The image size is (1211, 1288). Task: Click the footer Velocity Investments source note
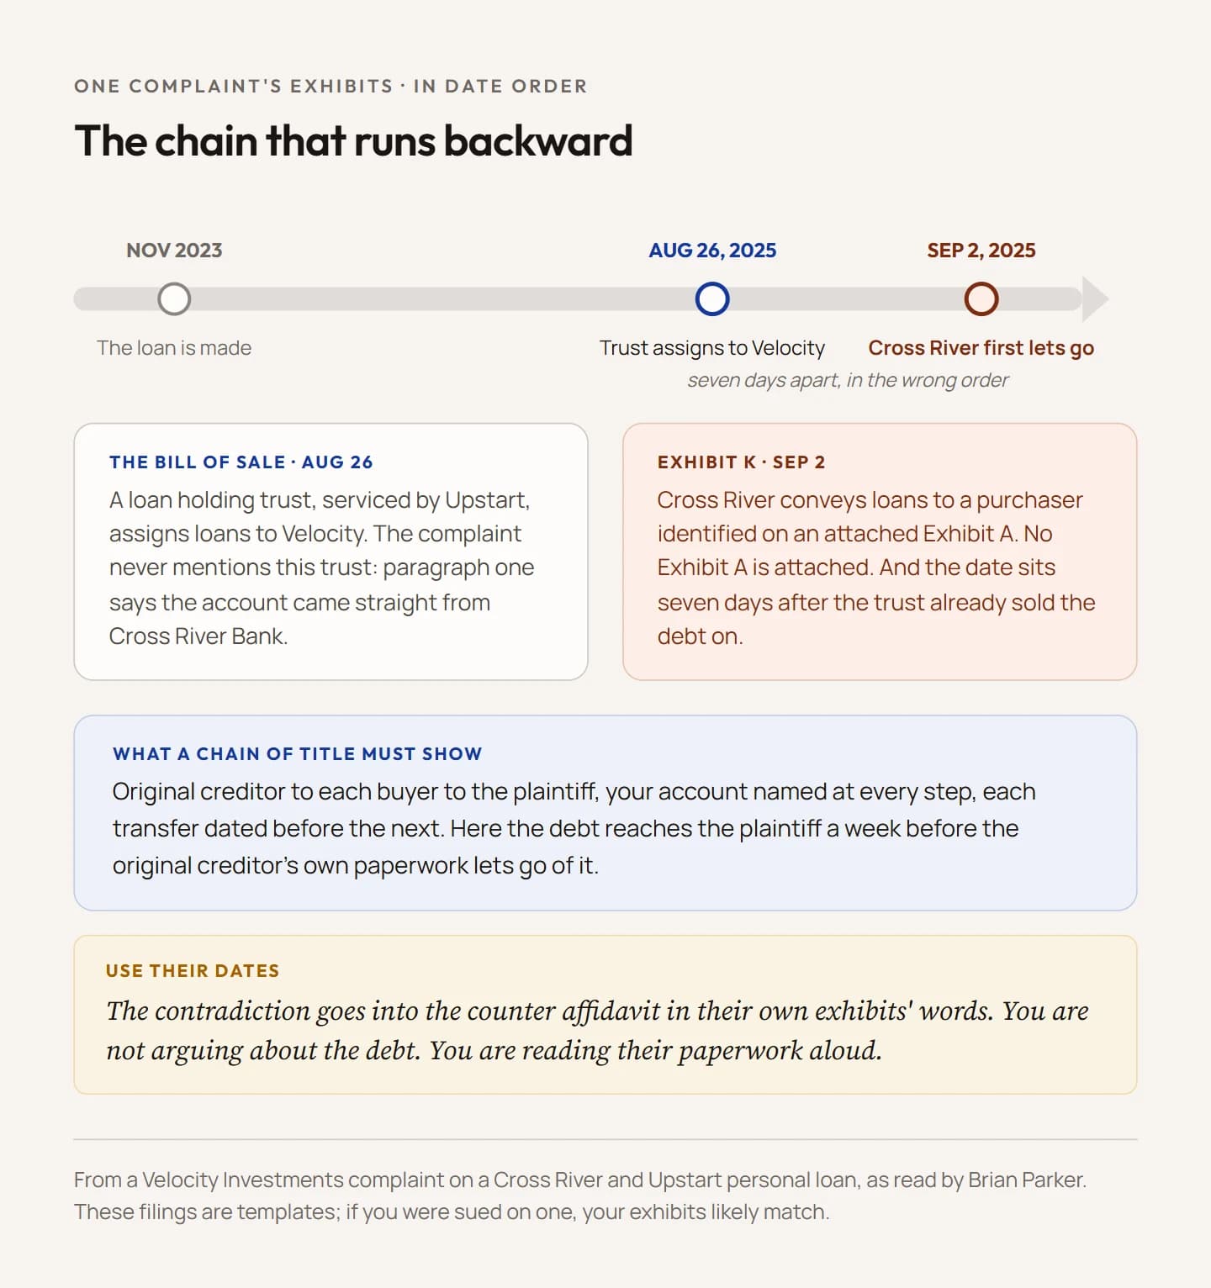[580, 1196]
